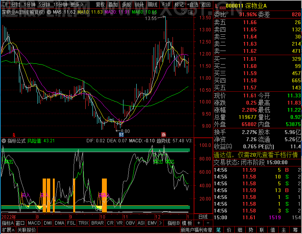Viewport: 302px width, 234px height.
Task: Switch indicator to DMI
Action: [48, 223]
